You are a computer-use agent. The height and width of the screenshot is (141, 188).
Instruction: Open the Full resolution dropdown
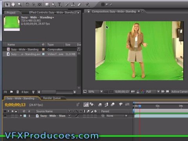[152, 92]
